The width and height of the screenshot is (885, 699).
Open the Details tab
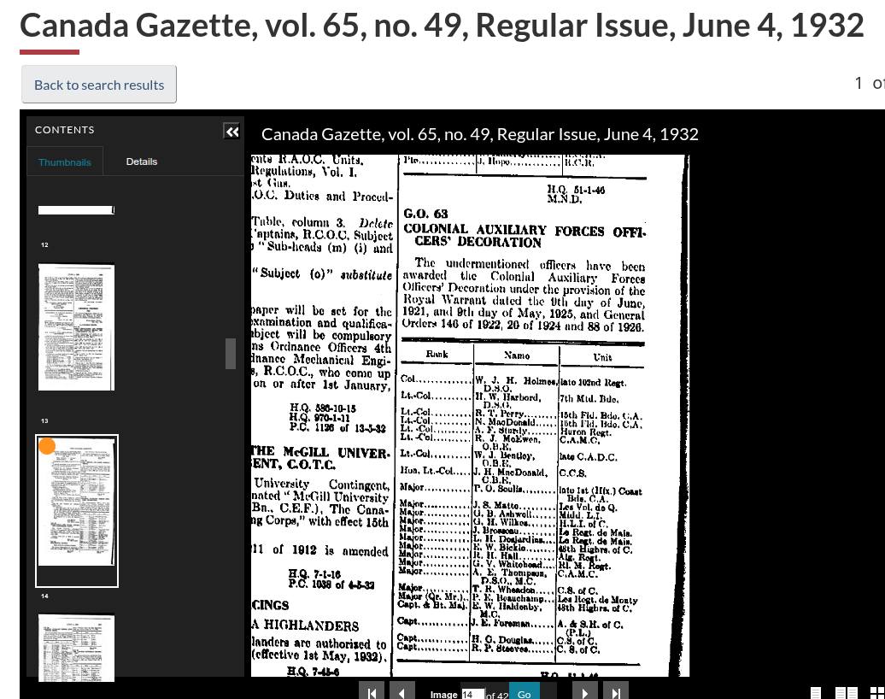pos(142,162)
